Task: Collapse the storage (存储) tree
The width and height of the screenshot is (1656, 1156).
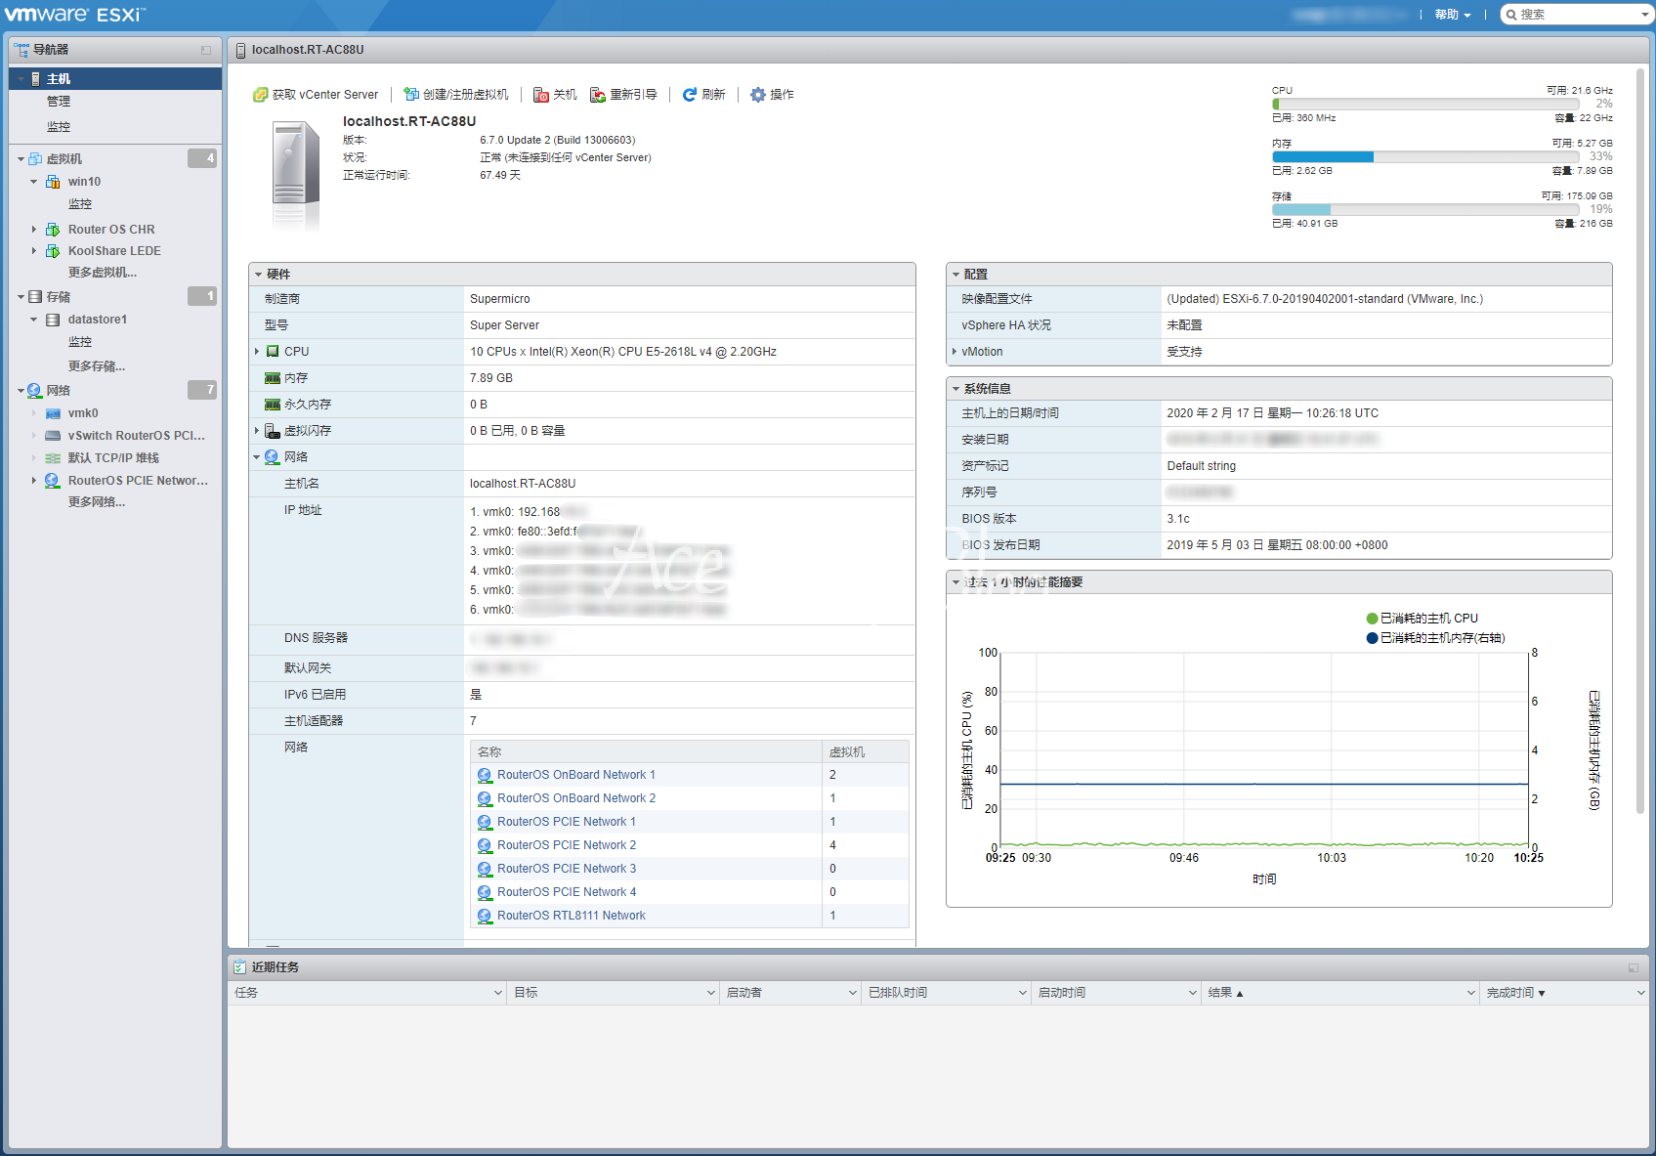Action: coord(21,297)
